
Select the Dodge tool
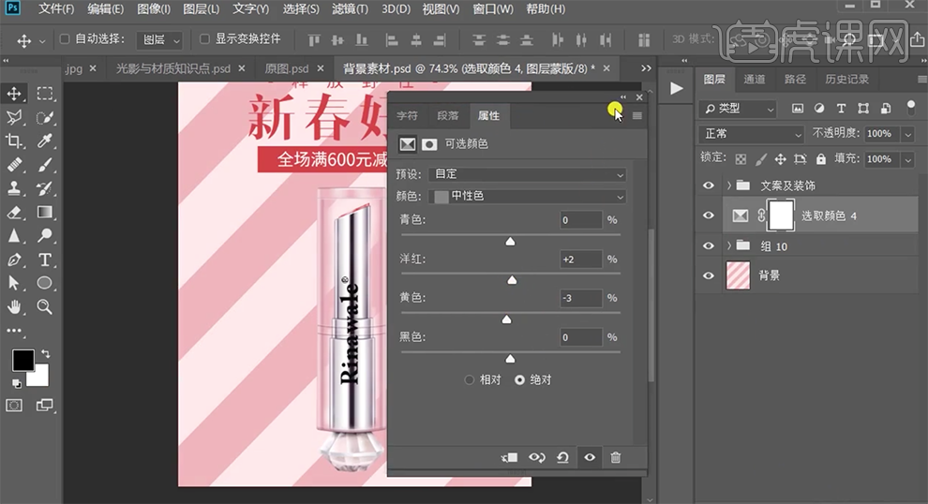[x=44, y=235]
